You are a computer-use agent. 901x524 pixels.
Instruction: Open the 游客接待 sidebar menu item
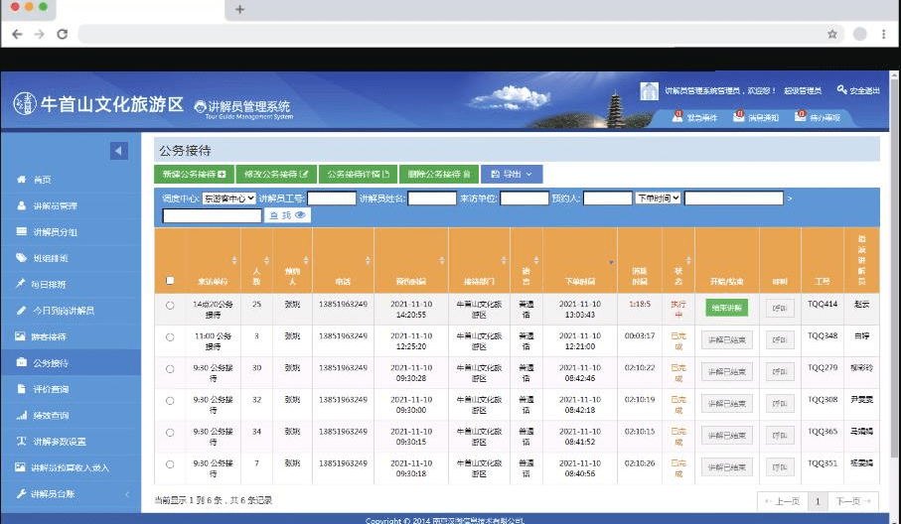[50, 336]
